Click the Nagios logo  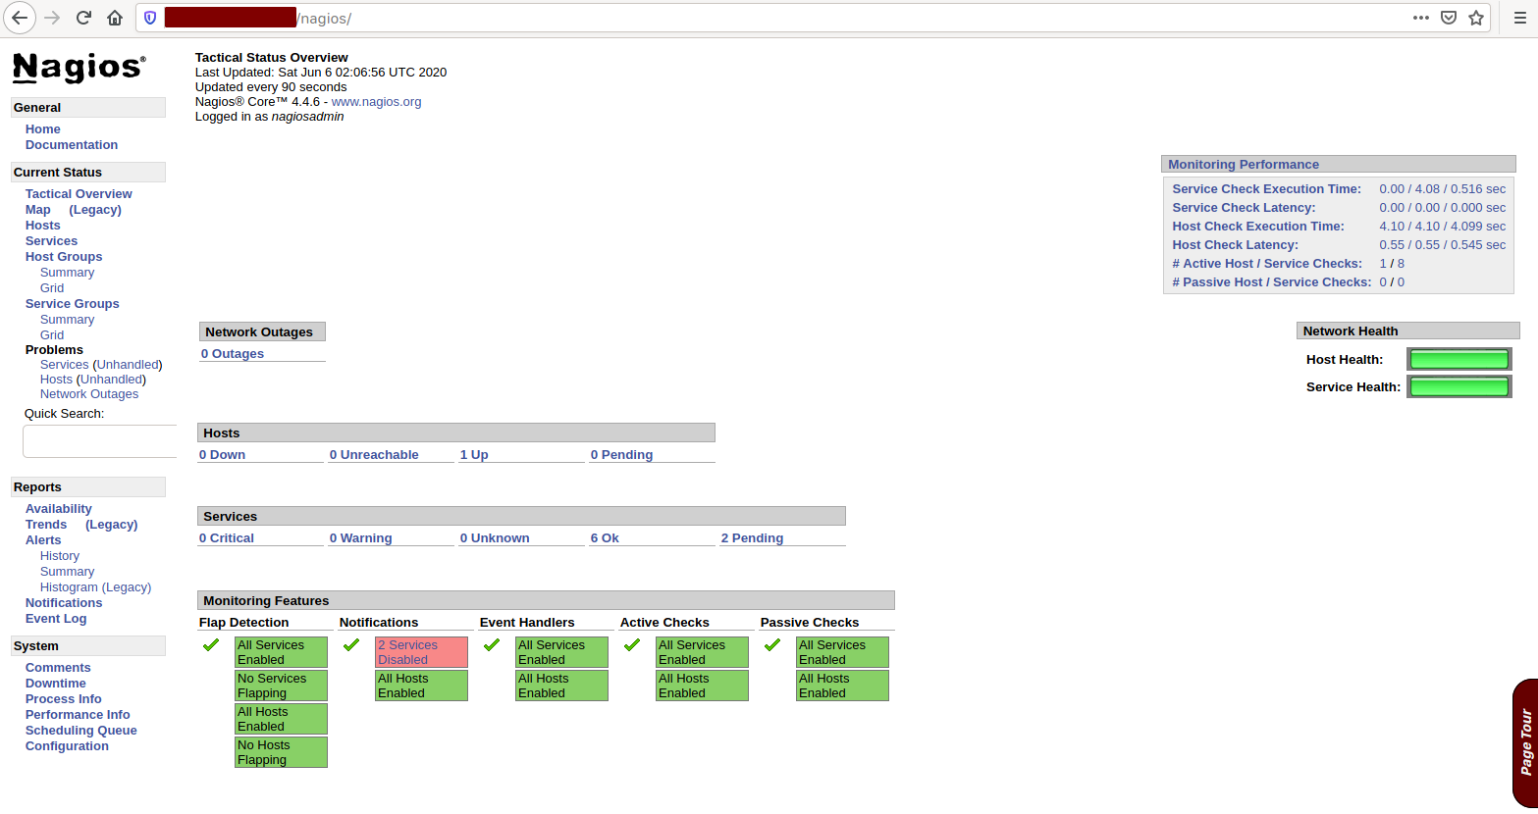click(79, 67)
